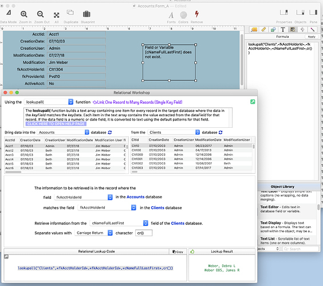Click the thumbs-up Lookup Result icon
This screenshot has height=286, width=323.
point(192,252)
